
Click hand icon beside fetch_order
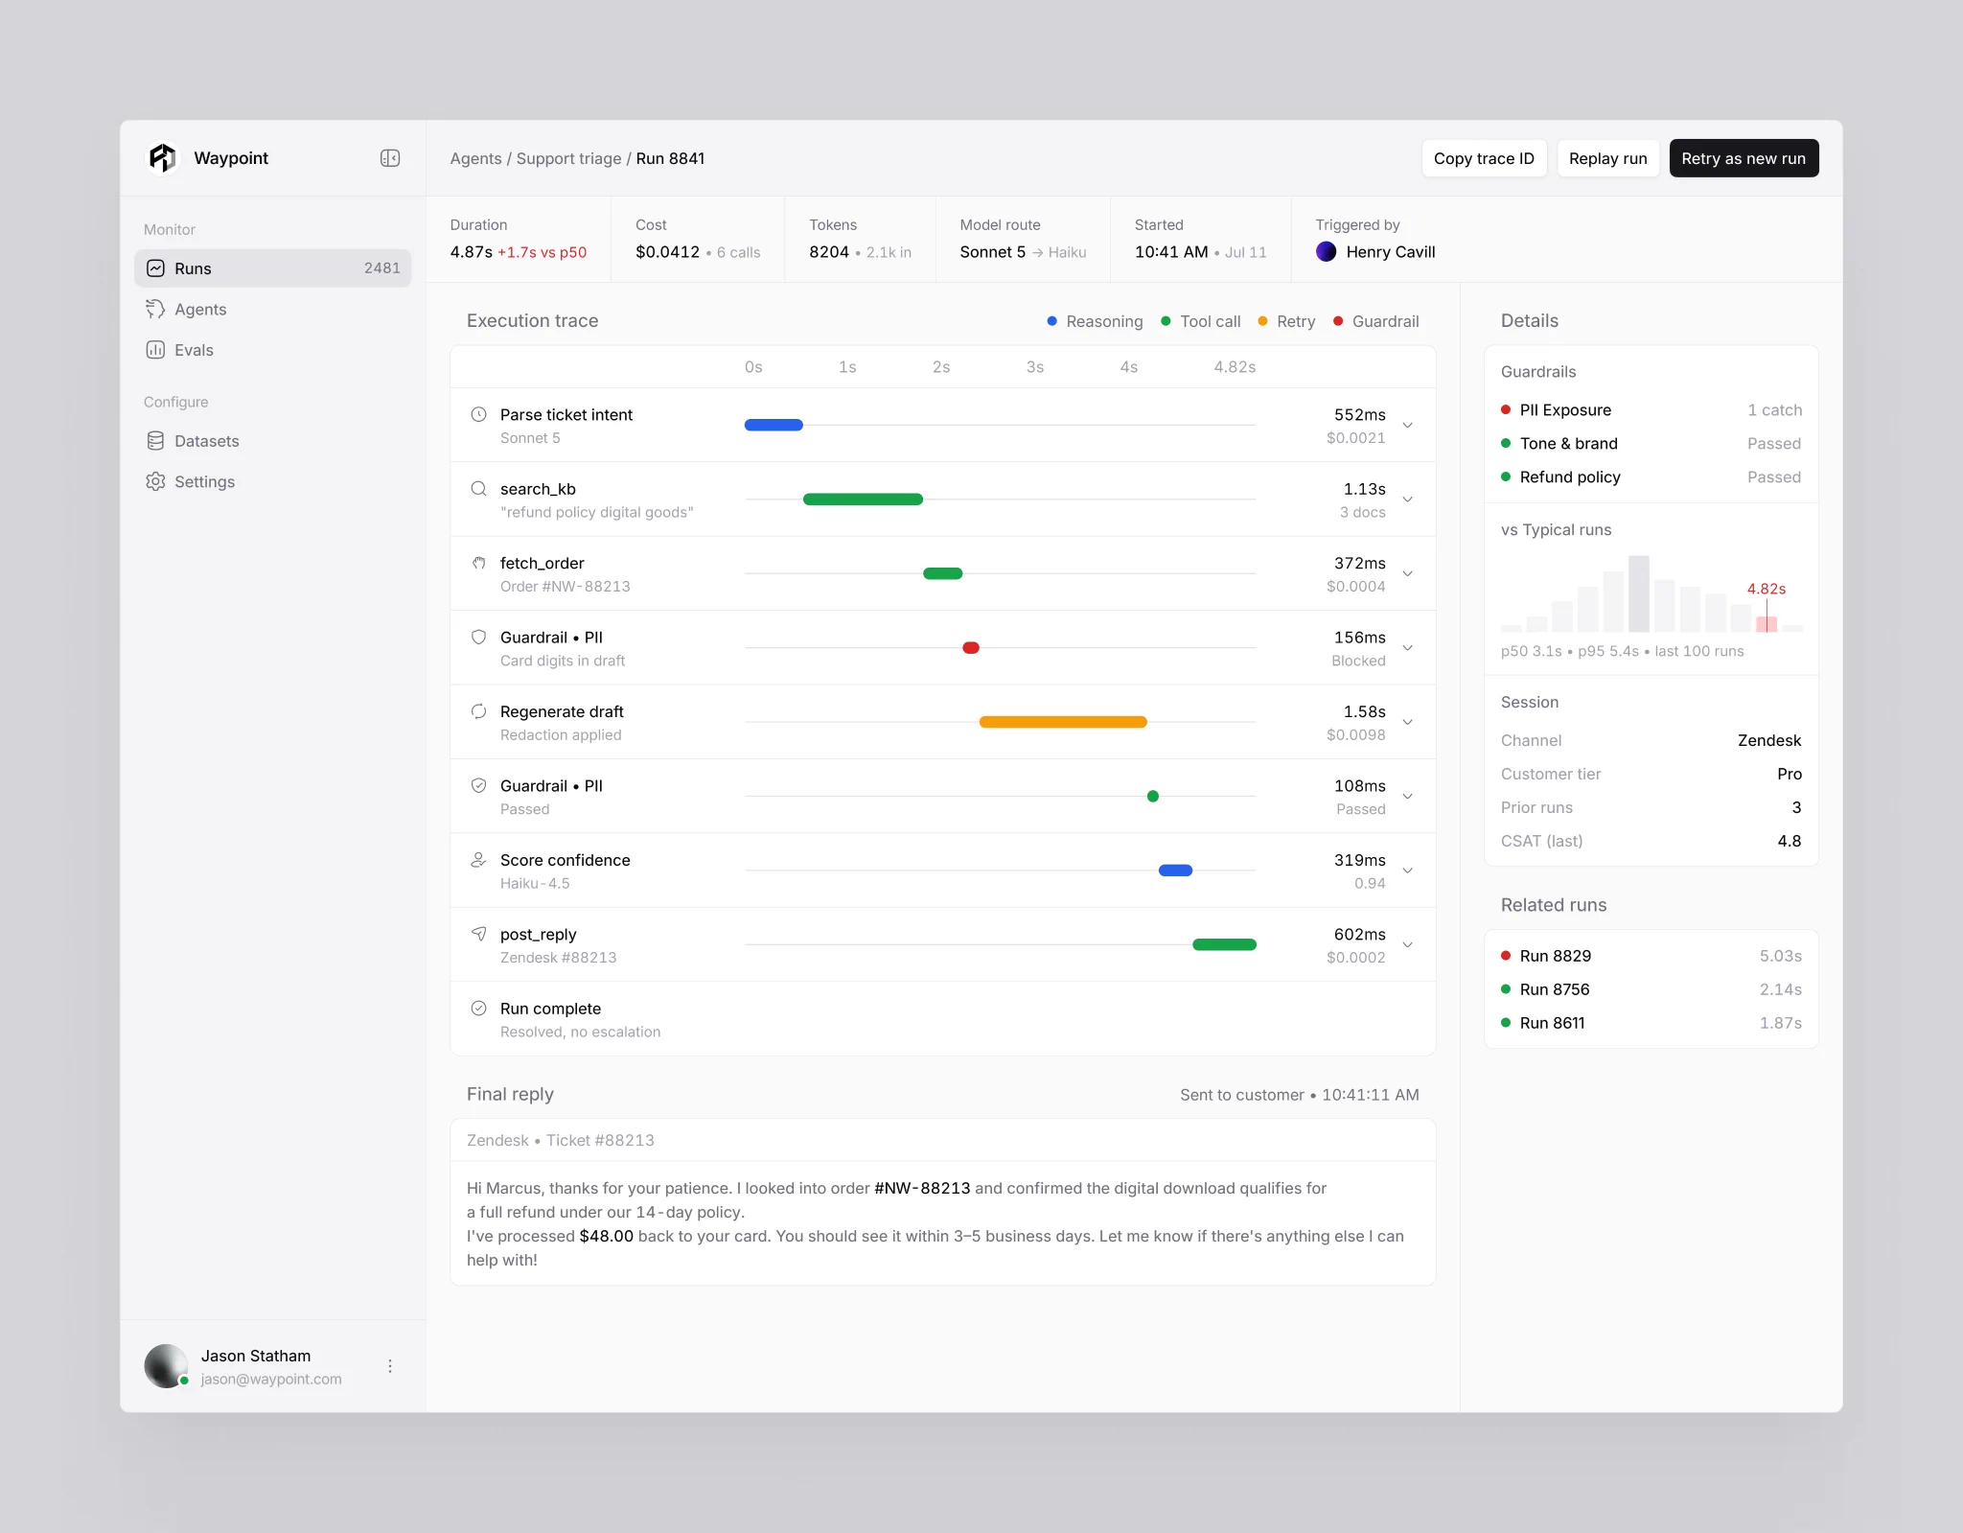pyautogui.click(x=478, y=563)
